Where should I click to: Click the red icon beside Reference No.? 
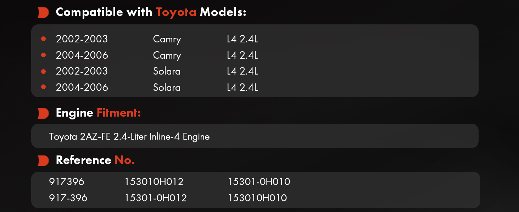(43, 161)
